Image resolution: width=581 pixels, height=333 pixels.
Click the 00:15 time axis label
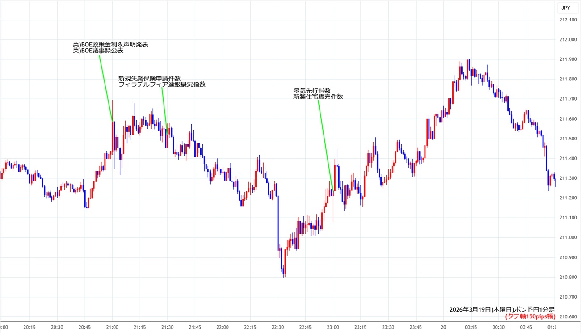(471, 327)
